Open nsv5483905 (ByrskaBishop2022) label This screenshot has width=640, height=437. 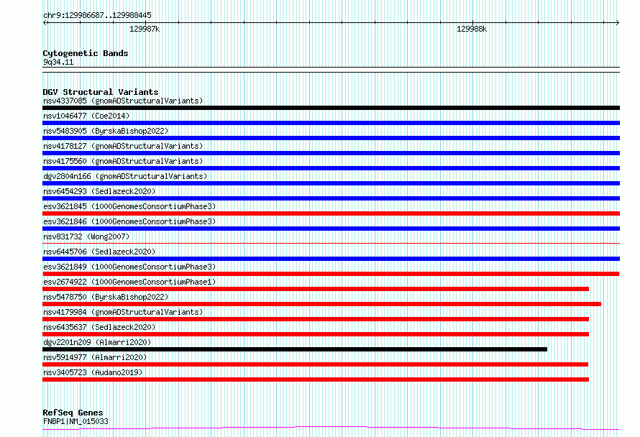click(106, 131)
